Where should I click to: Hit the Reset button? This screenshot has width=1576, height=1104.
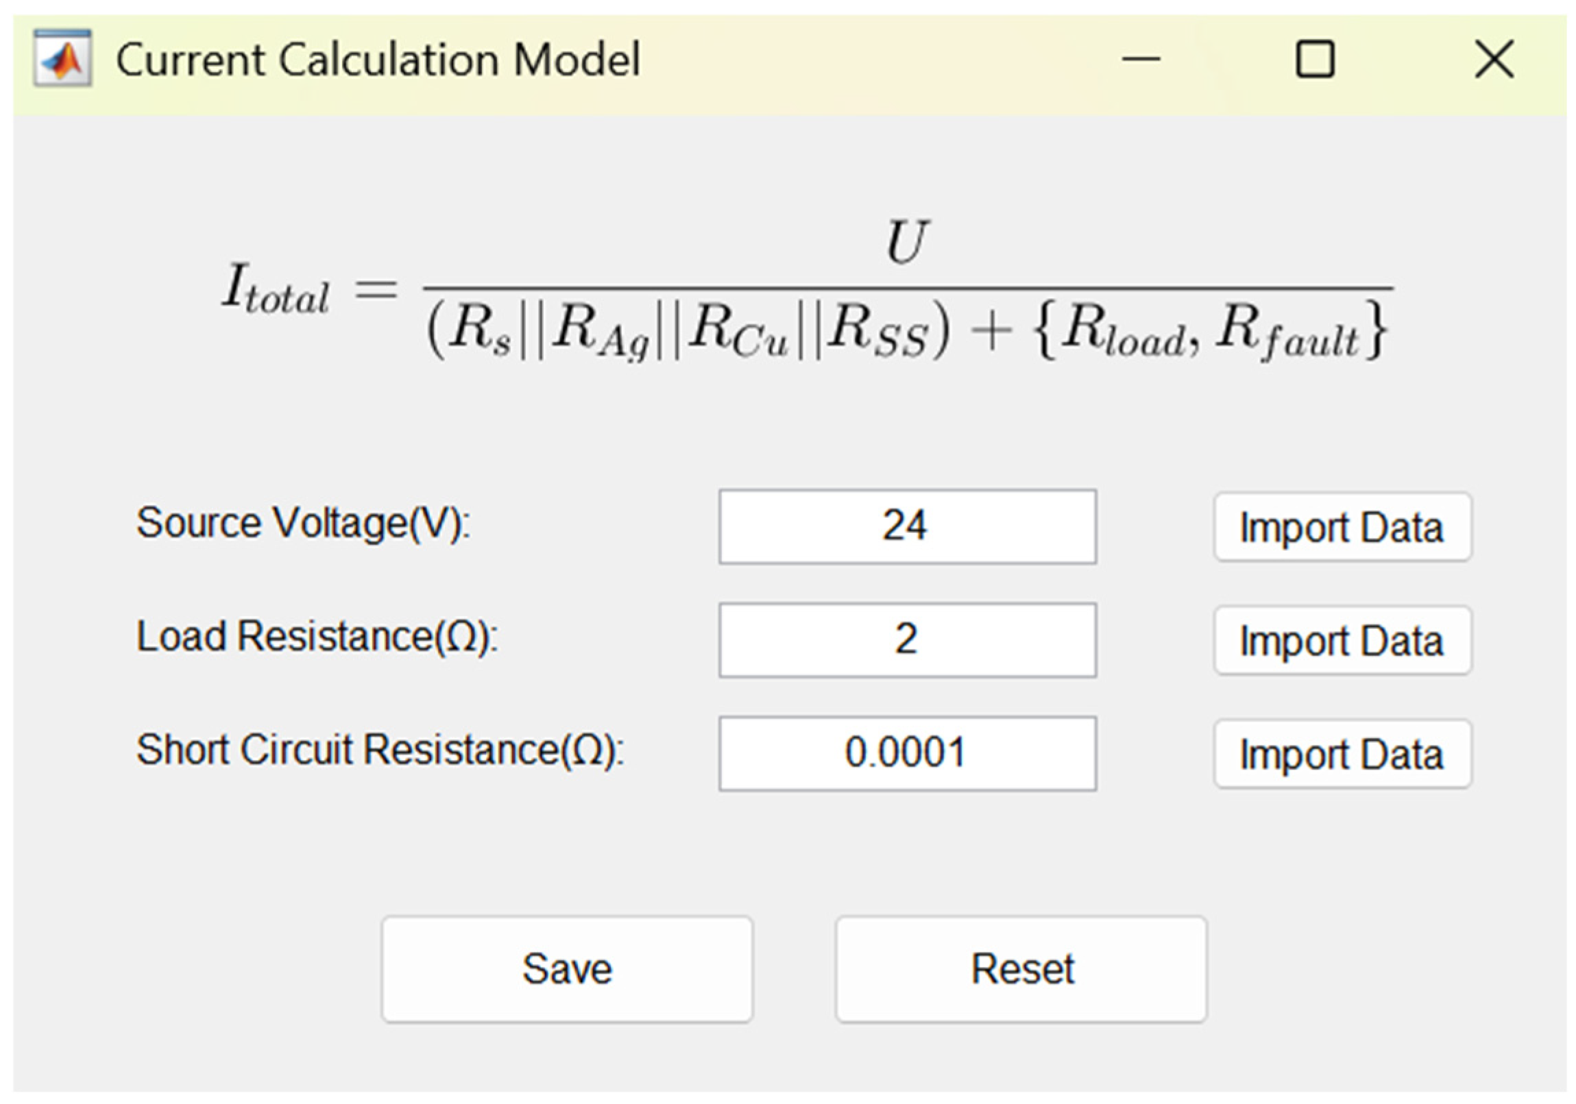point(1021,969)
